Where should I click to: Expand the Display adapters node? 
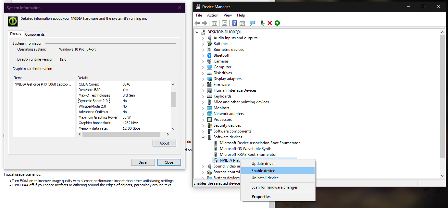203,79
